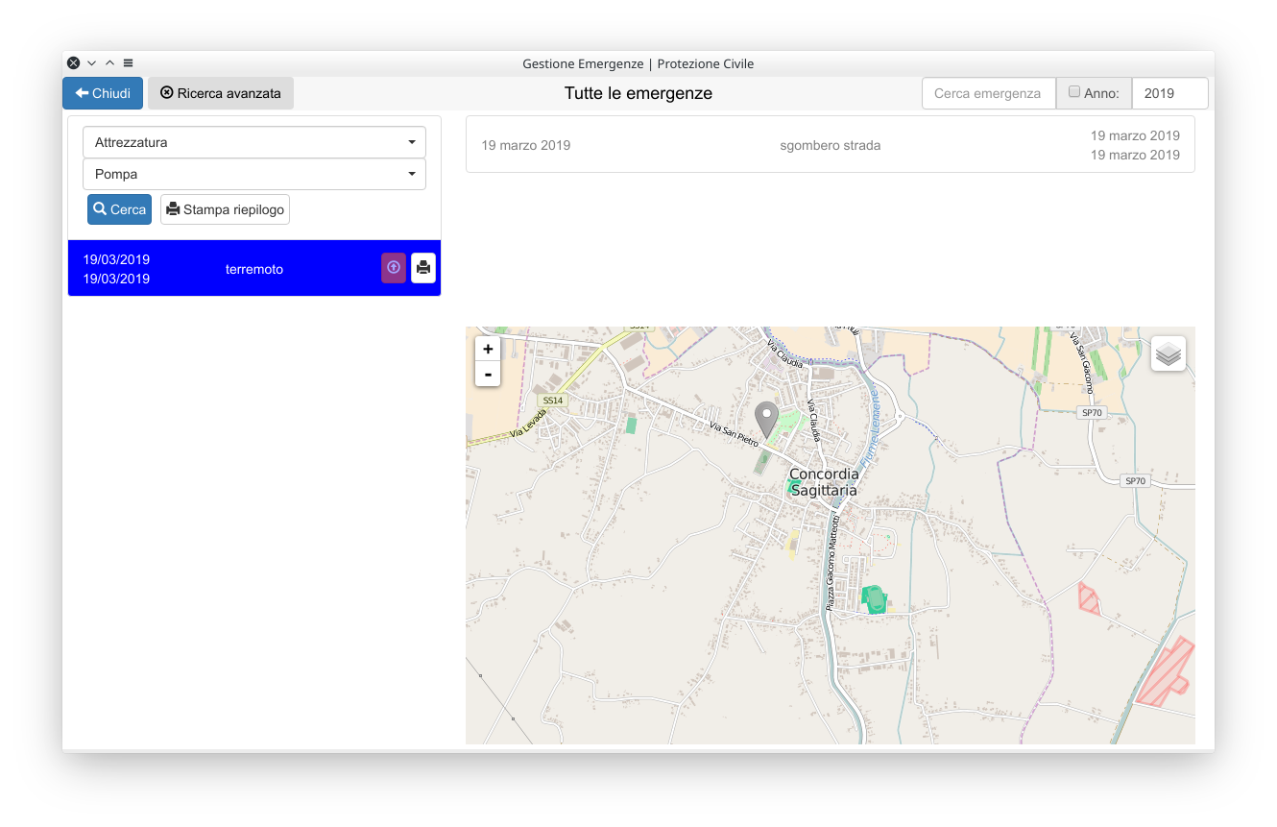Open the sgombero strada emergency entry
1277x827 pixels.
point(831,145)
